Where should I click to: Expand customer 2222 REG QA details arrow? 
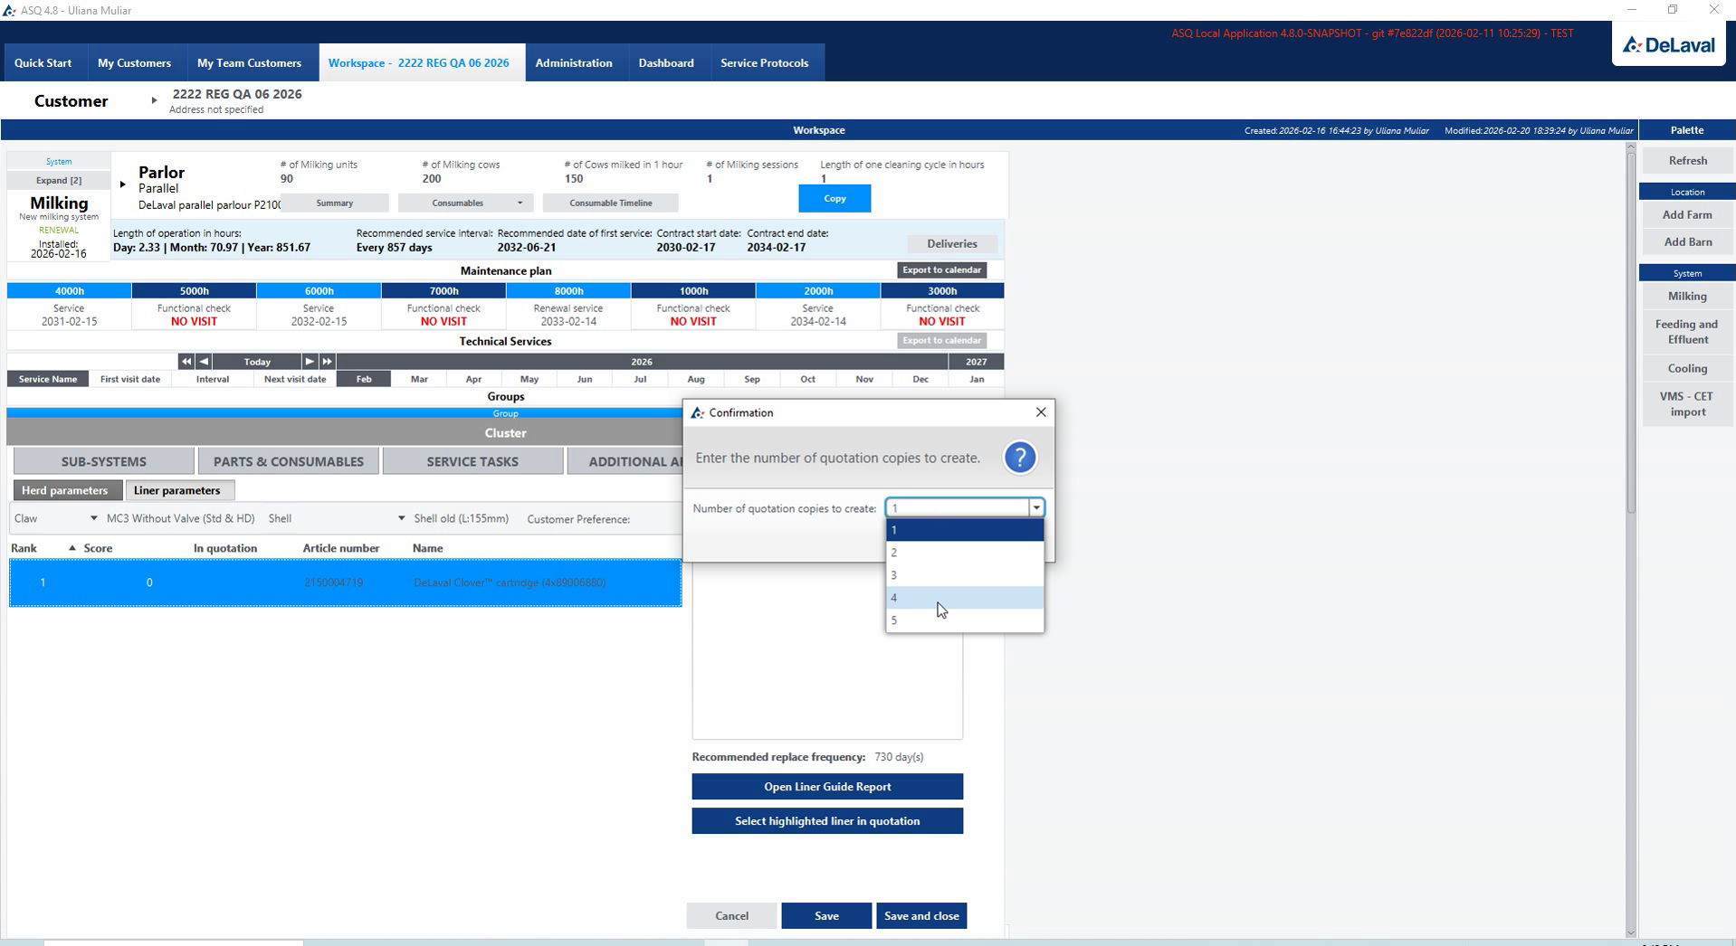pyautogui.click(x=154, y=100)
